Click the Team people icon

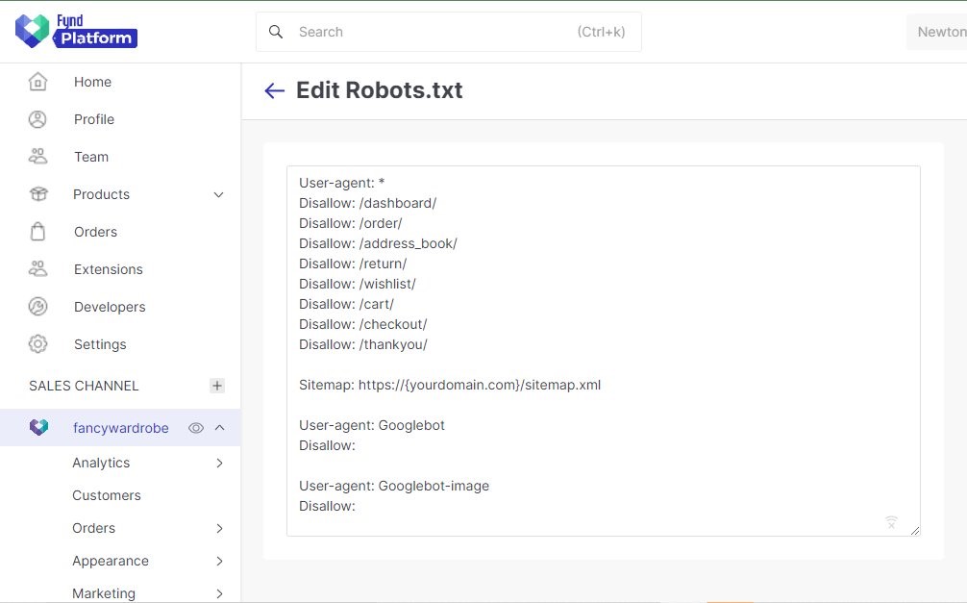click(37, 157)
